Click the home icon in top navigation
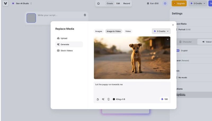This screenshot has height=121, width=212. (99, 3)
